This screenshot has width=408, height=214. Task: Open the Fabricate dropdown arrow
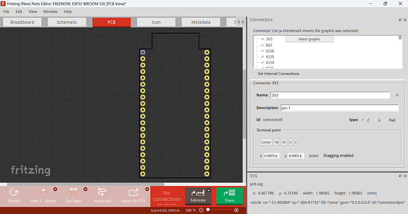pyautogui.click(x=208, y=190)
